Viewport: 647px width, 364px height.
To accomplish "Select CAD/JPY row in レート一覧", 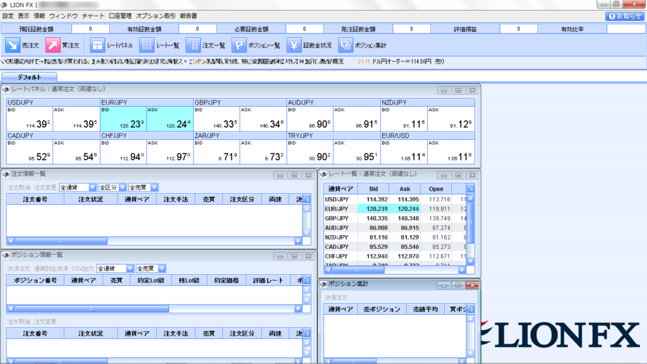I will coord(396,247).
